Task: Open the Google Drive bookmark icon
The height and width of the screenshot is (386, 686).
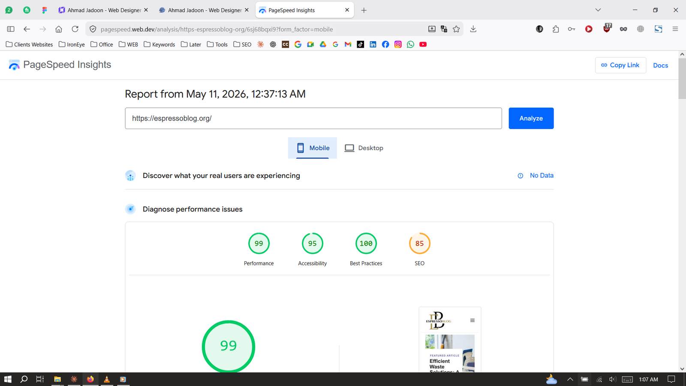Action: pyautogui.click(x=323, y=45)
